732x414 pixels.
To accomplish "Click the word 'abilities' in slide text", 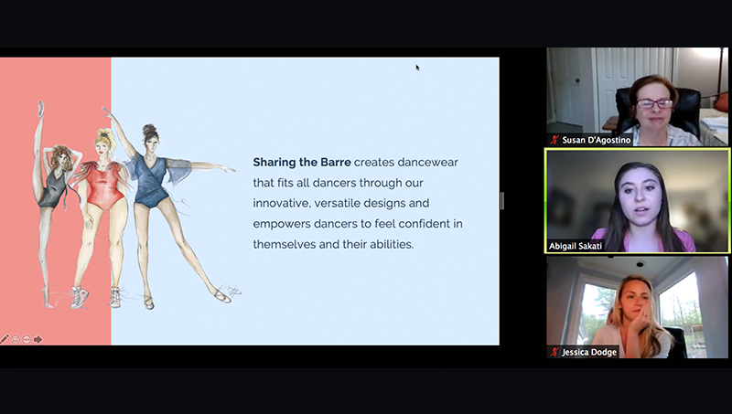I will tap(388, 245).
